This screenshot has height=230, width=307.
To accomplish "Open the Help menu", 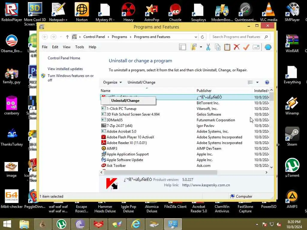I will coord(92,47).
